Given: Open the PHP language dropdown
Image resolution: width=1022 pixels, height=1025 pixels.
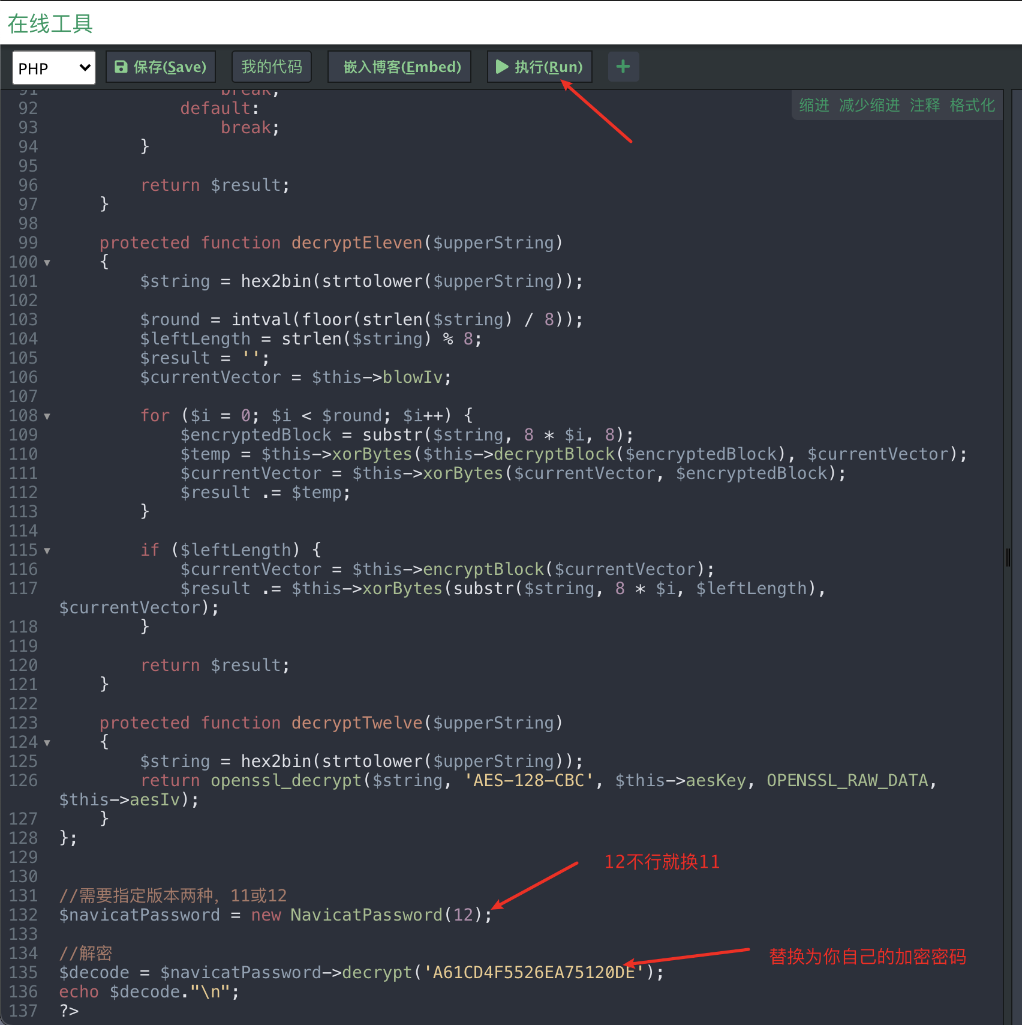Looking at the screenshot, I should point(54,68).
